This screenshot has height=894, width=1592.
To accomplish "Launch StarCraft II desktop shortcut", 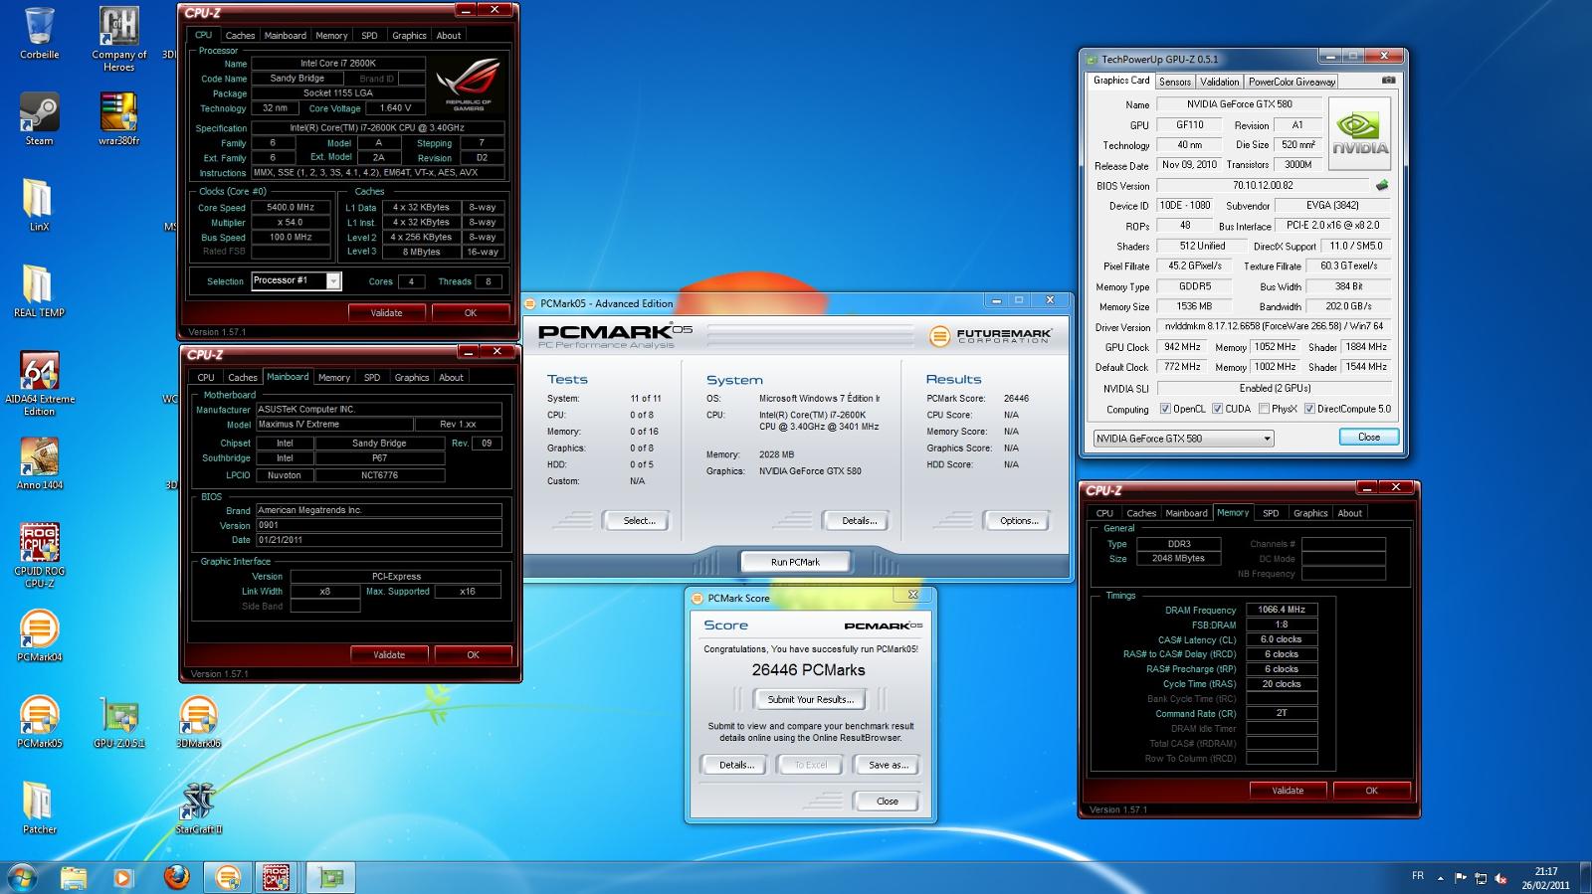I will point(198,807).
